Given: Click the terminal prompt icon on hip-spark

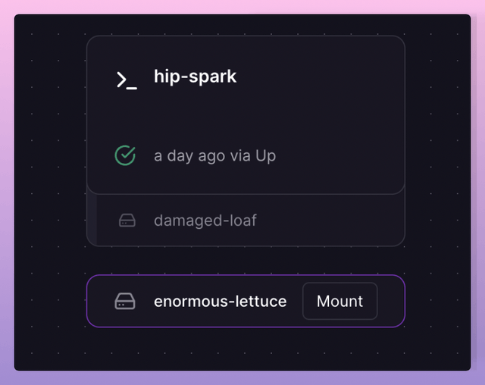Looking at the screenshot, I should coord(127,80).
